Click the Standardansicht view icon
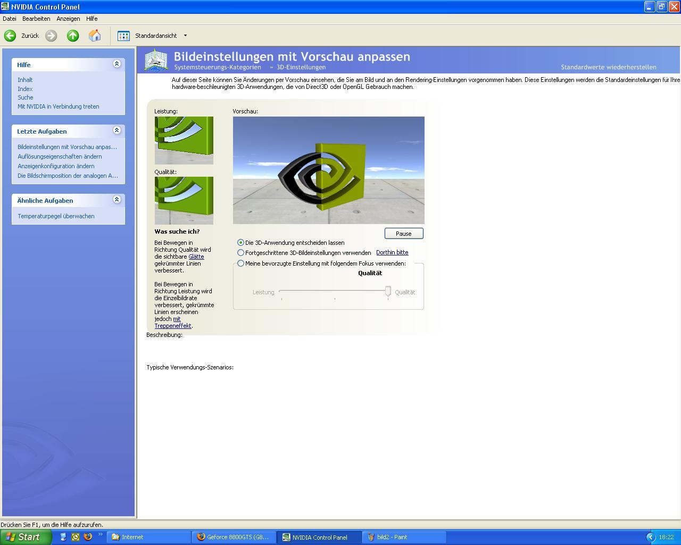681x545 pixels. point(123,36)
